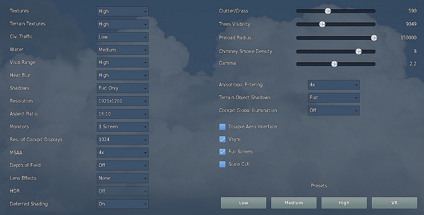Open the Water quality dropdown

pos(123,50)
